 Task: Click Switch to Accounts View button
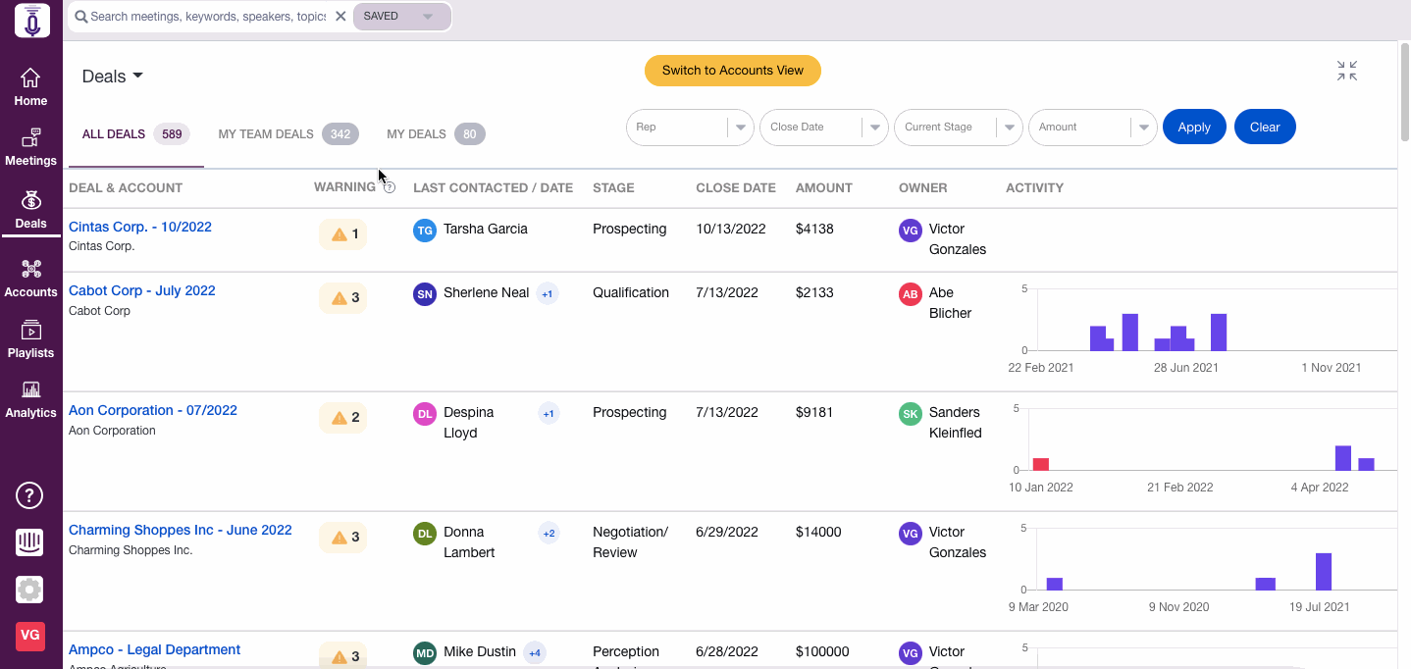click(x=733, y=71)
